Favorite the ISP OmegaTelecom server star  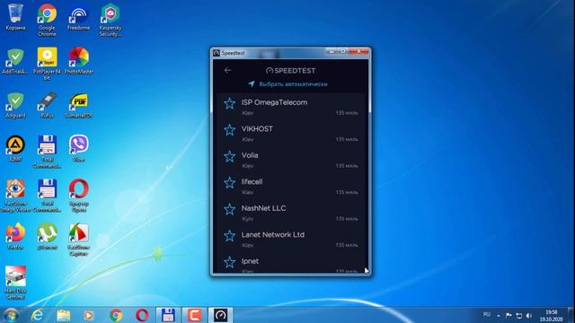pos(230,104)
